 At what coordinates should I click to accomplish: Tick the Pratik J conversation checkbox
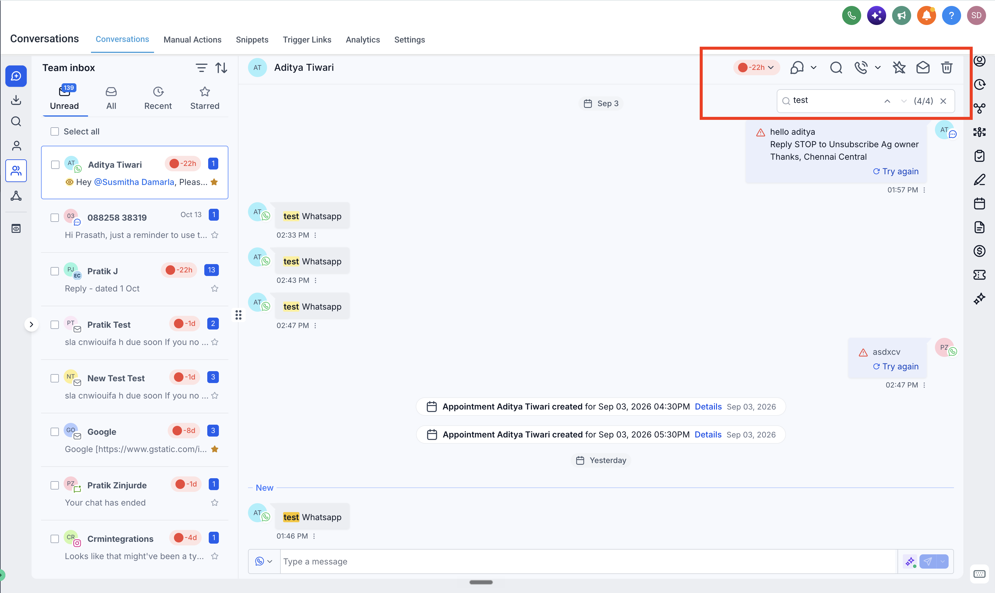click(x=55, y=271)
